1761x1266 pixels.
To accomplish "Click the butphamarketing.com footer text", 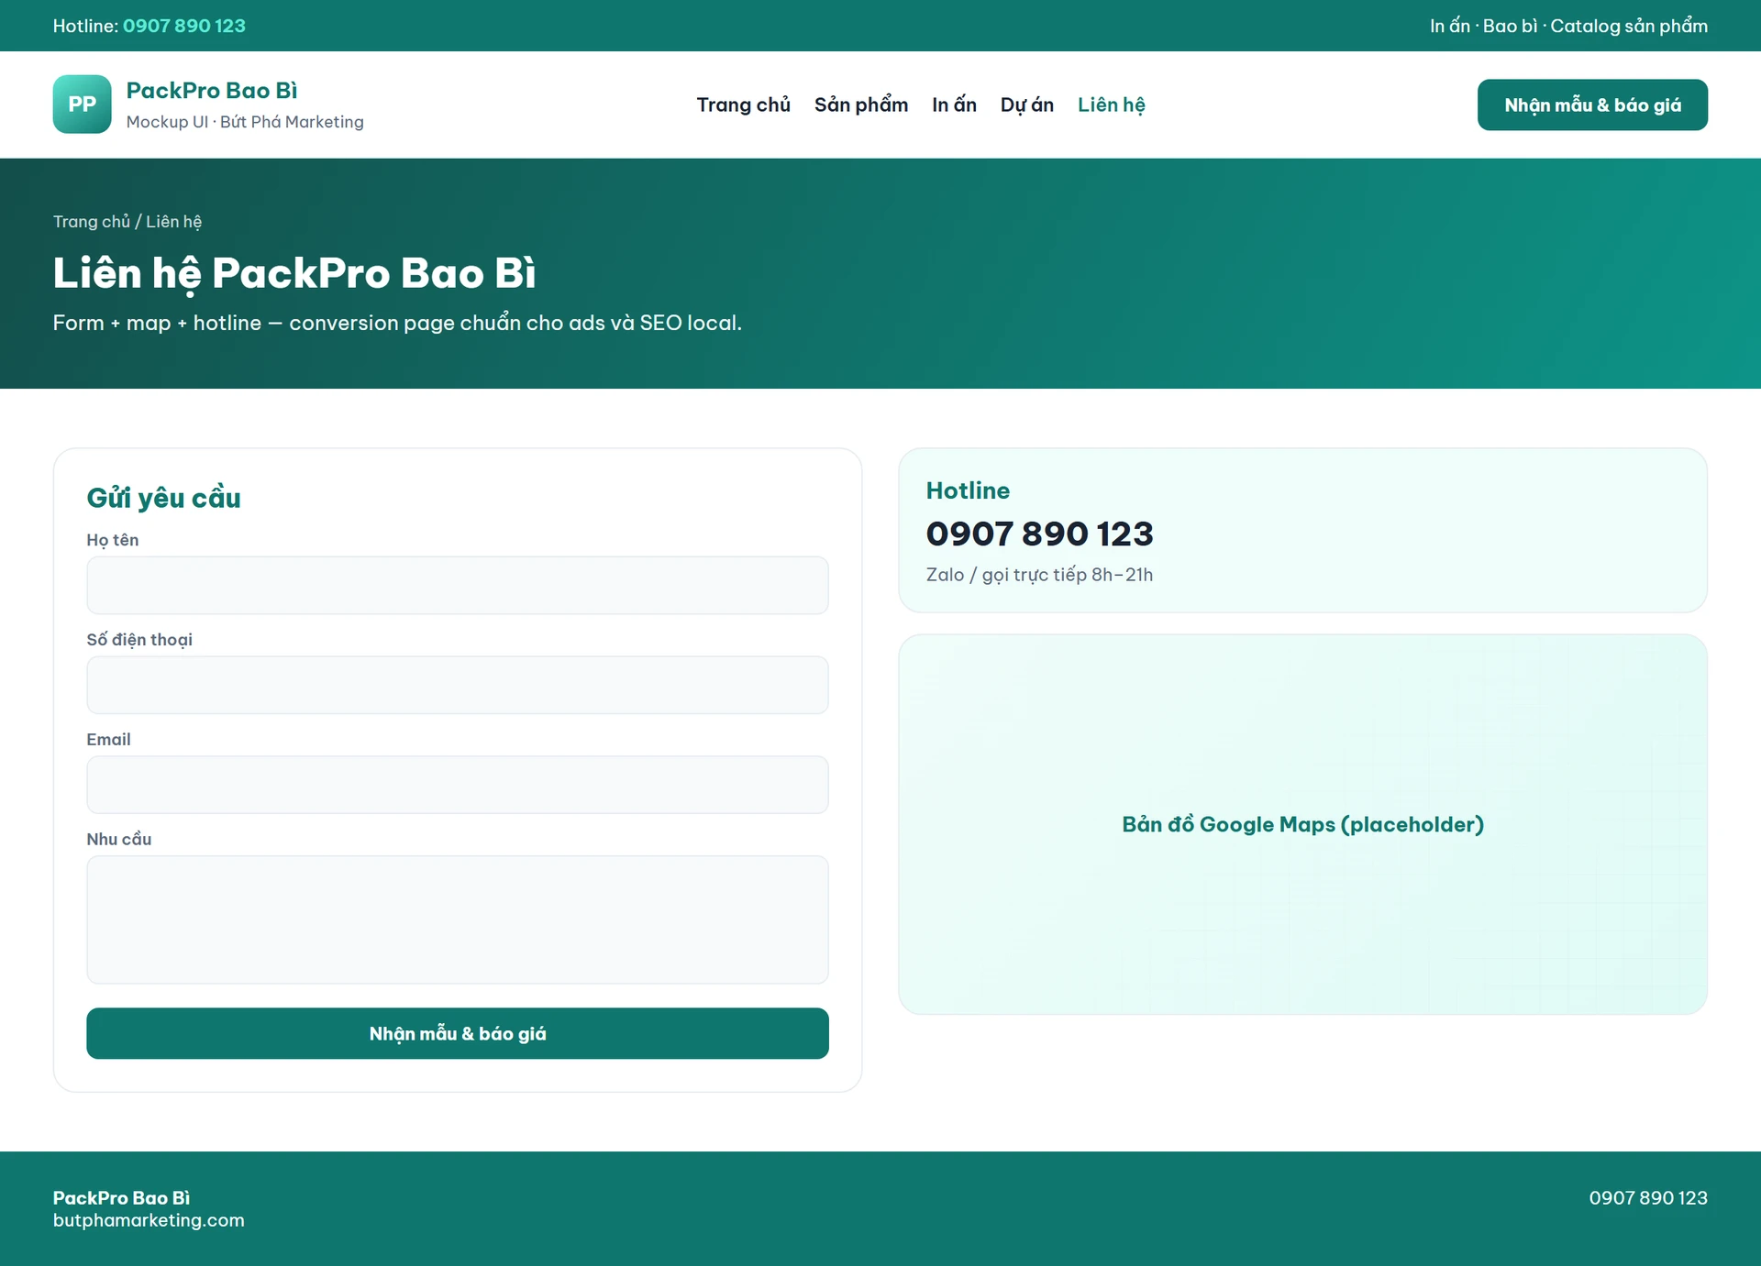I will click(x=149, y=1220).
